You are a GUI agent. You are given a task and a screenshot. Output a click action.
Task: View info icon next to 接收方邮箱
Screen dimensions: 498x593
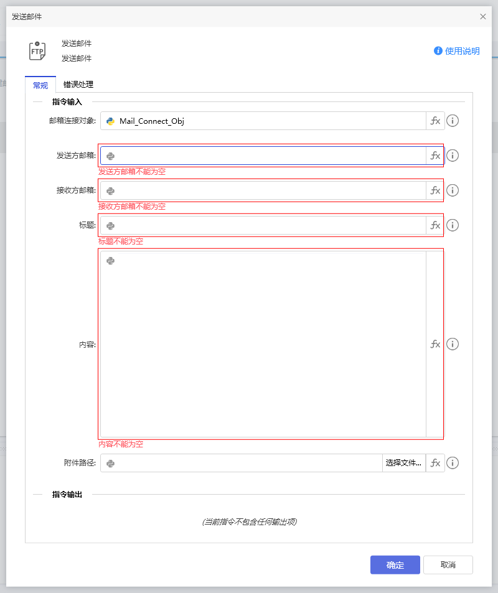coord(453,190)
